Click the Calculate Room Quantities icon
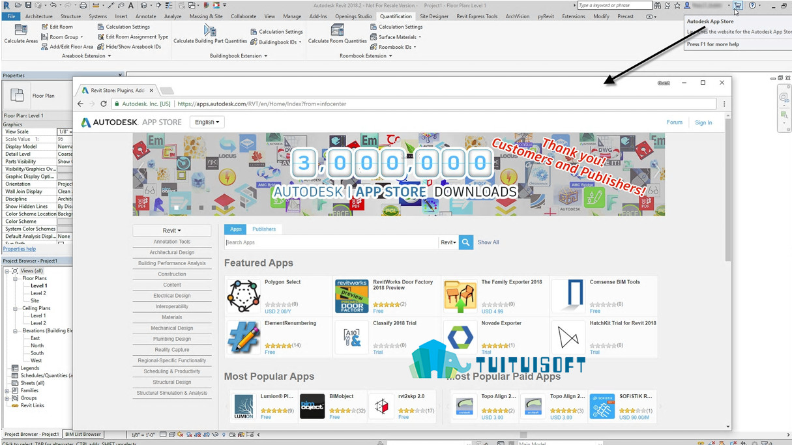This screenshot has height=445, width=792. tap(337, 30)
